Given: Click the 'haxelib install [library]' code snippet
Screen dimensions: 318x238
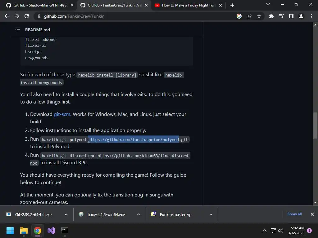Looking at the screenshot, I should [107, 75].
